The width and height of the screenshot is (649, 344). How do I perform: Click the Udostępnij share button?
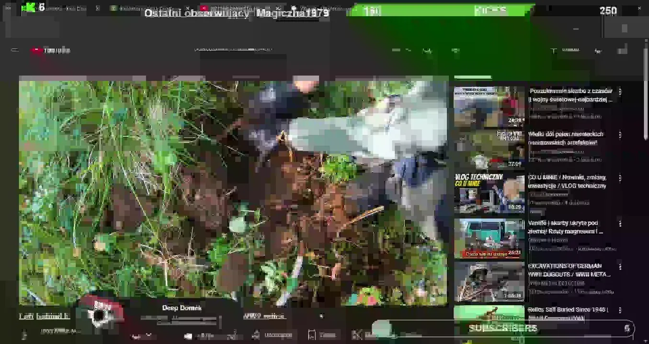point(273,335)
